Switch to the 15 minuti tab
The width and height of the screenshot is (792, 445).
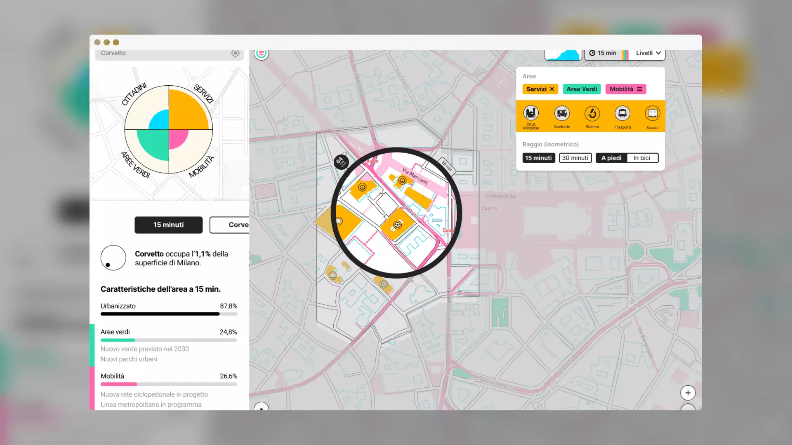pos(168,225)
